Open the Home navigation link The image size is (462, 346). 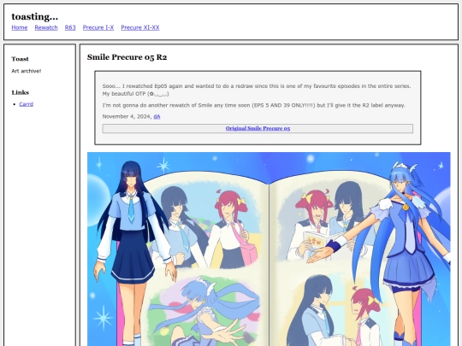click(x=20, y=27)
